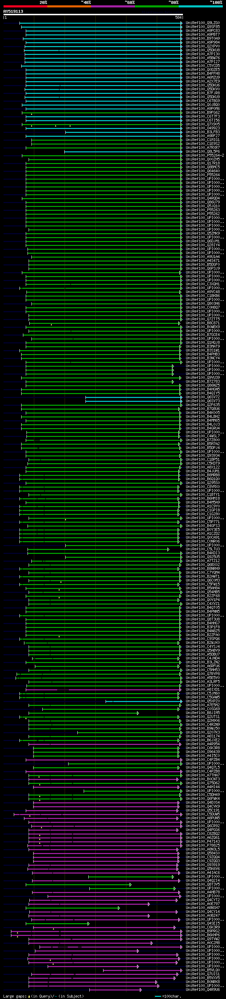Screen dimensions: 226x999
Task: Click the cyan alignment bar for UniRef100_Q8L5P6
Action: pos(123,152)
